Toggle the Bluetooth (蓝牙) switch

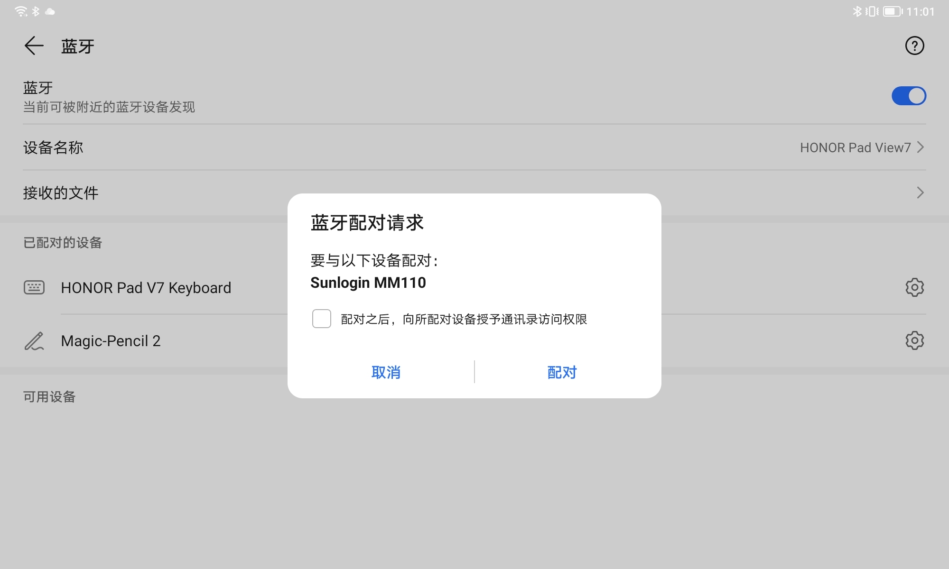(x=909, y=96)
